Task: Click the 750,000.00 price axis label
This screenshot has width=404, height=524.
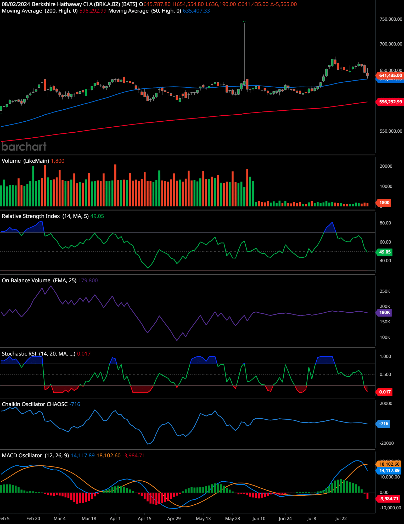Action: (x=391, y=19)
